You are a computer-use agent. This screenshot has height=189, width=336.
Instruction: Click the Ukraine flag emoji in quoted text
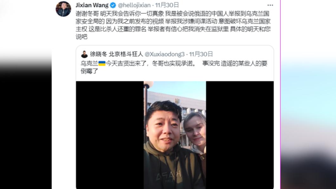pyautogui.click(x=102, y=63)
